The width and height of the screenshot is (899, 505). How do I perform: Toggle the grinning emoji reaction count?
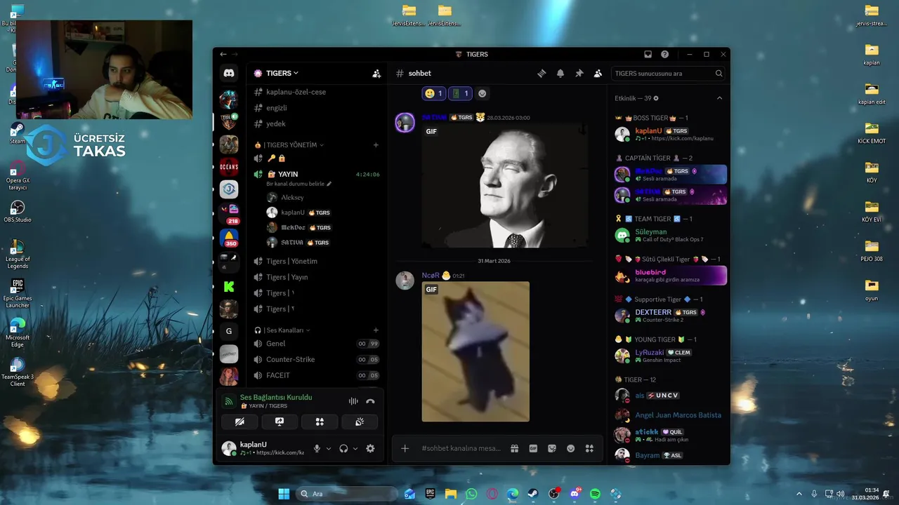point(434,93)
